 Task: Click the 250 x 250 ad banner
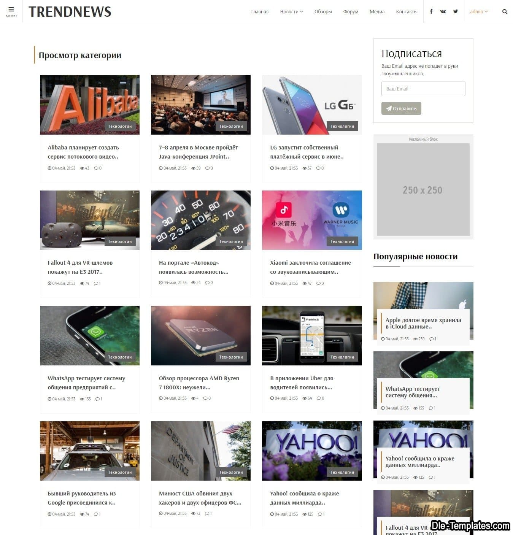pos(423,189)
